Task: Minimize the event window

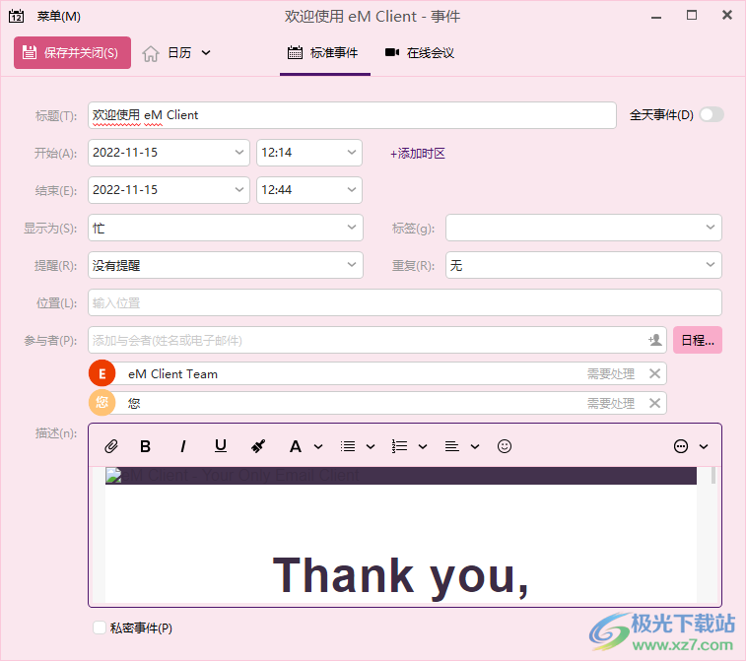Action: click(x=656, y=17)
